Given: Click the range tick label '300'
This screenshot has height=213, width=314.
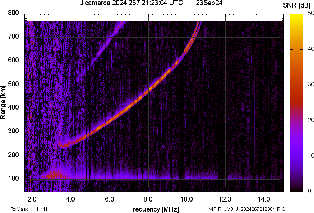Looking at the screenshot, I should (x=13, y=131).
